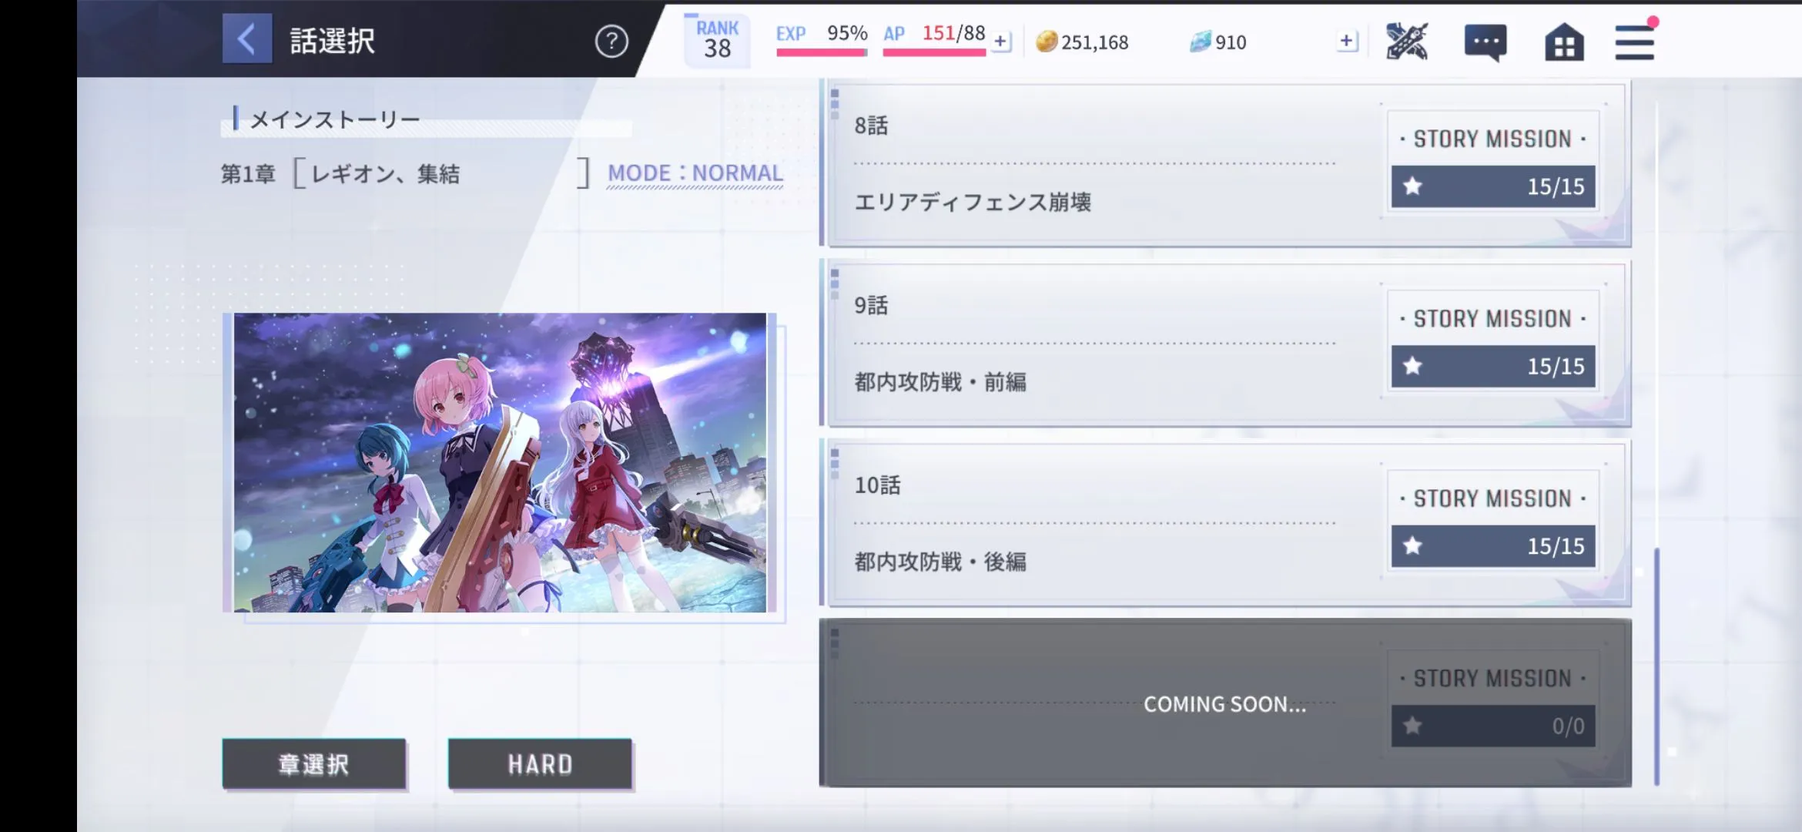
Task: Switch difficulty to HARD mode
Action: pyautogui.click(x=540, y=764)
